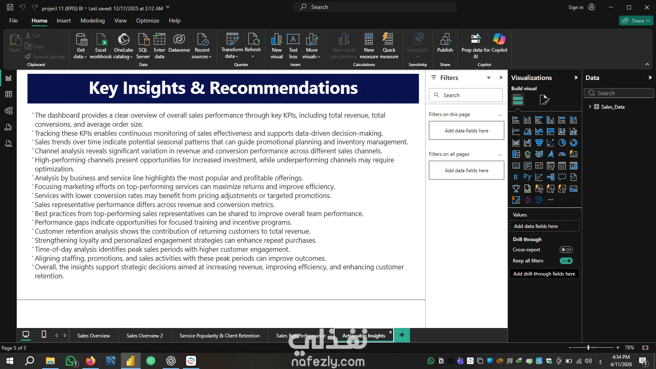Open DAX query view in sidebar
Image resolution: width=656 pixels, height=369 pixels.
(x=9, y=127)
